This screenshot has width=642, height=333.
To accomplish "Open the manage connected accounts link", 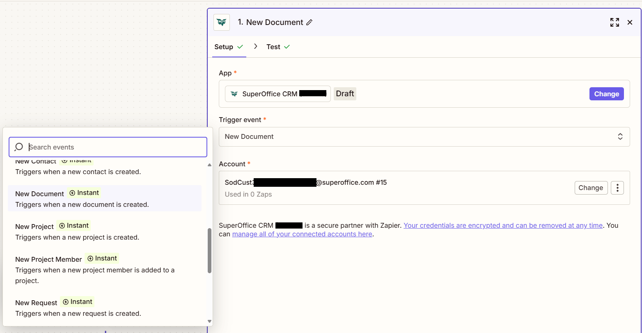I will 302,234.
